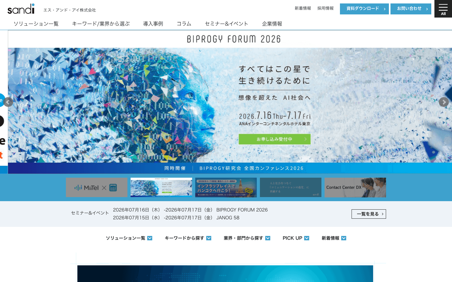Jump to キーワードから探す section anchor
This screenshot has width=452, height=282.
coord(188,238)
